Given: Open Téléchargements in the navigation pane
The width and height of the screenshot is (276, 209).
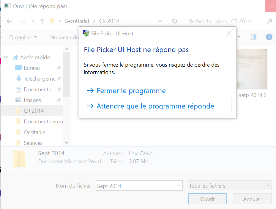Looking at the screenshot, I should 40,79.
